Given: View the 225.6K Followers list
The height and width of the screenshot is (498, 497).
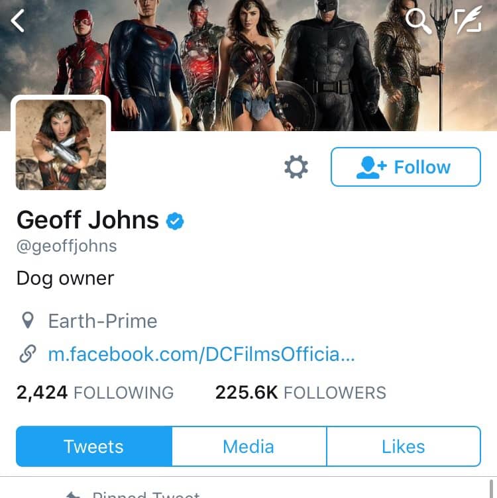Looking at the screenshot, I should (x=300, y=393).
